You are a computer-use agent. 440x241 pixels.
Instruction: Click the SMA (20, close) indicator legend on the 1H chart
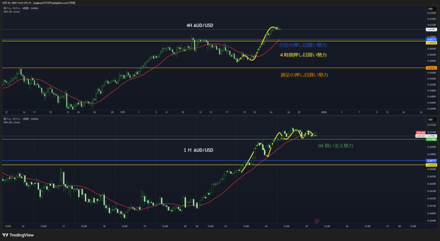[12, 122]
